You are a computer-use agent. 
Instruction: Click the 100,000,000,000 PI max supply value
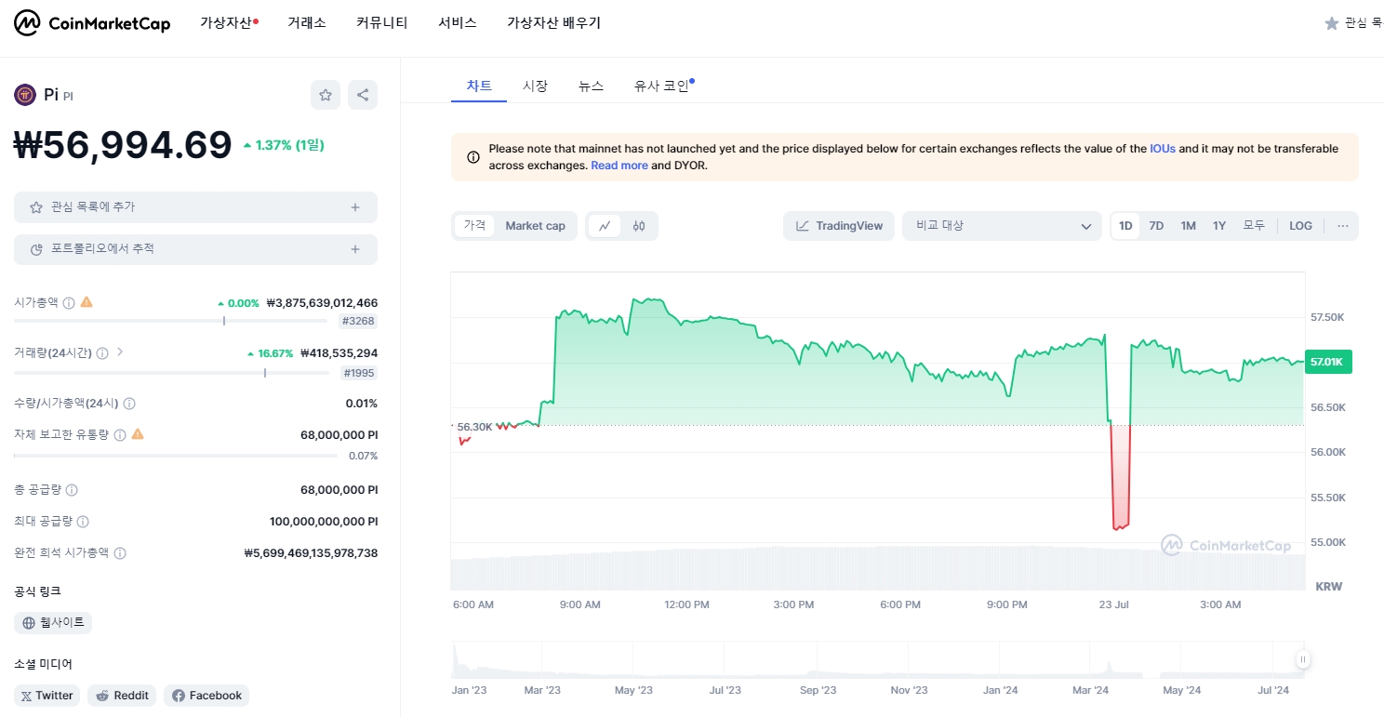pos(324,522)
